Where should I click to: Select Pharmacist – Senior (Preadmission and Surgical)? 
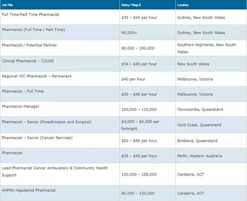pyautogui.click(x=47, y=122)
